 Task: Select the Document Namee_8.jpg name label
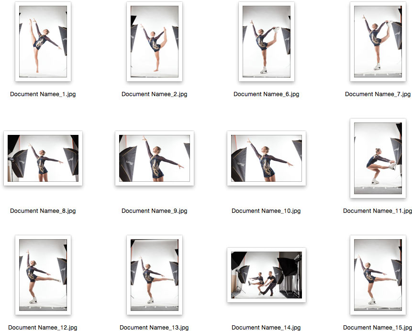click(43, 211)
